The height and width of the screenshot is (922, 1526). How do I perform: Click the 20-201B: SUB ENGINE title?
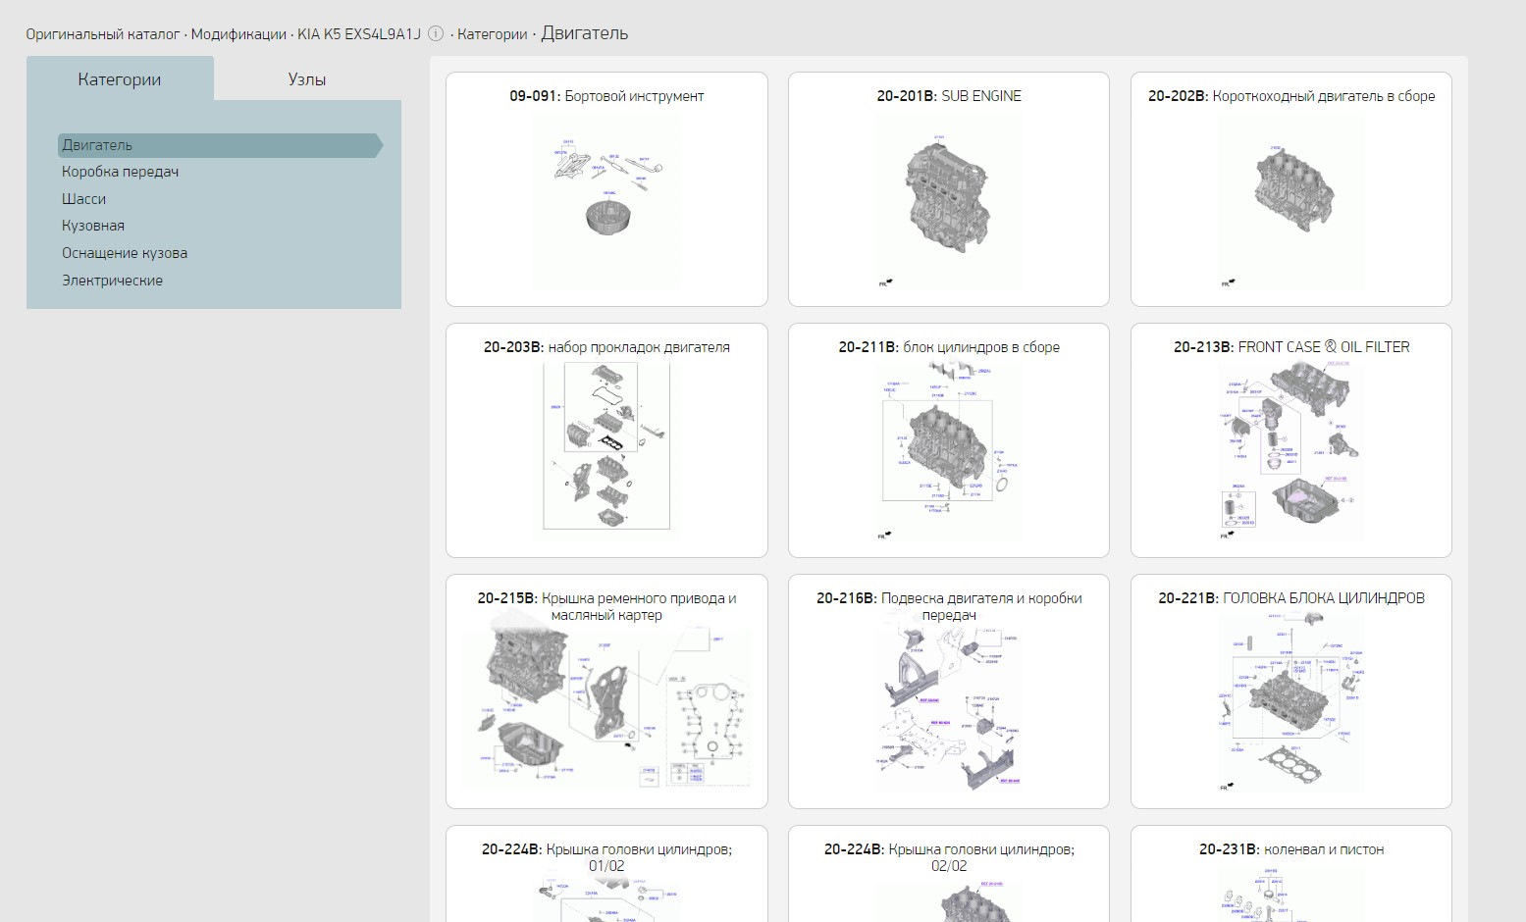pos(949,96)
